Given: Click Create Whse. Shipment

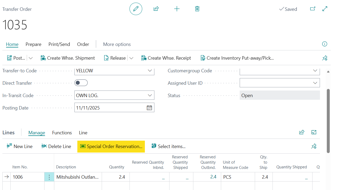Looking at the screenshot, I should (68, 58).
